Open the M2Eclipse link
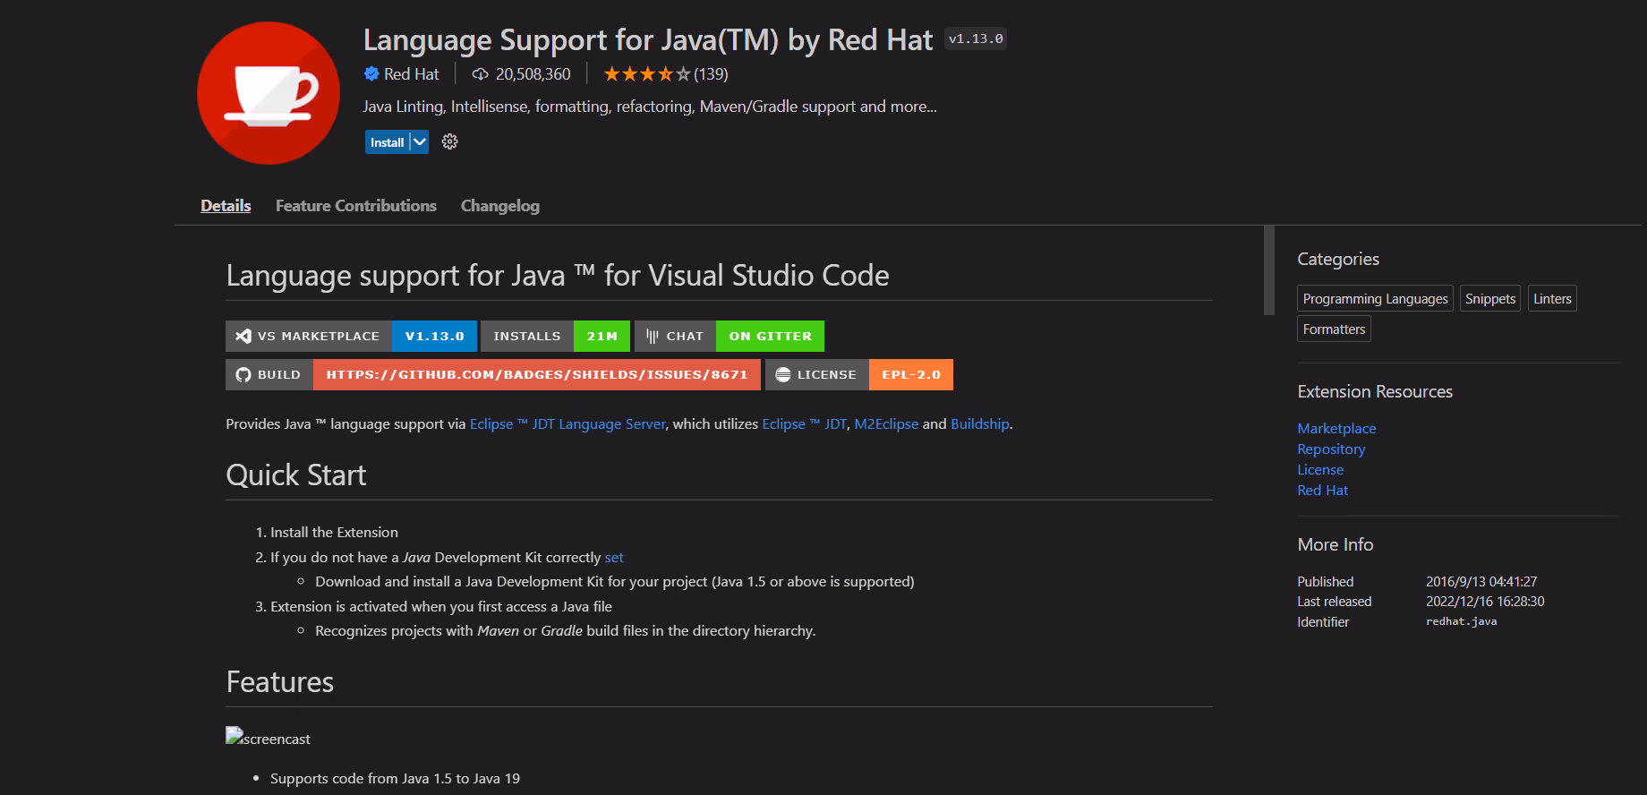The image size is (1647, 795). [x=886, y=424]
